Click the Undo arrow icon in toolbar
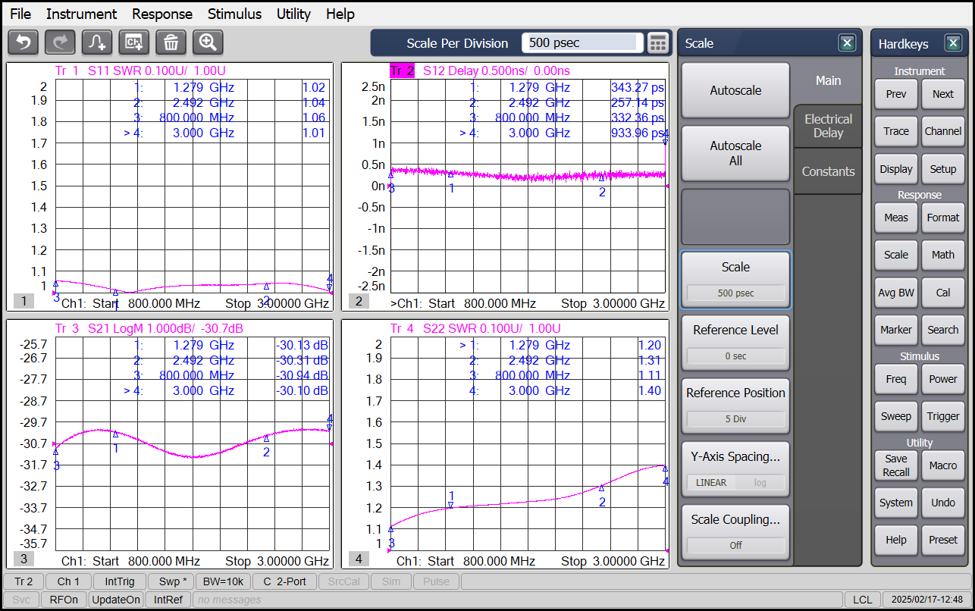This screenshot has width=975, height=611. (23, 42)
